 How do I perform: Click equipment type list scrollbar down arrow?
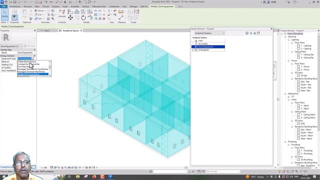point(50,75)
